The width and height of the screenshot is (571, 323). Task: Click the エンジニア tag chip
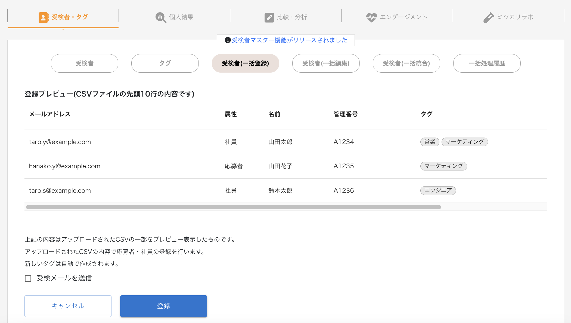click(x=438, y=191)
